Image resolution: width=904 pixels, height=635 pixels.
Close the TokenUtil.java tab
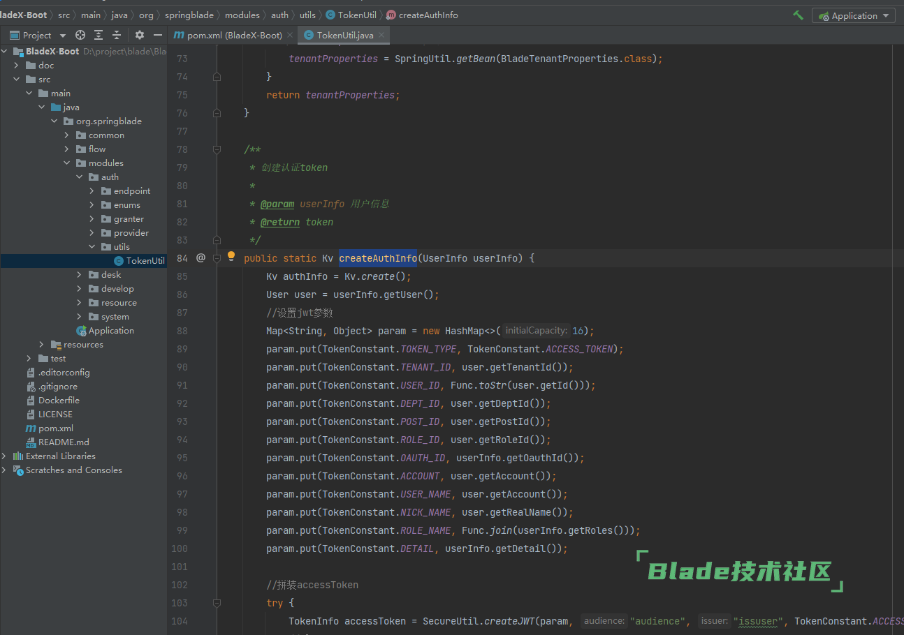(x=381, y=35)
